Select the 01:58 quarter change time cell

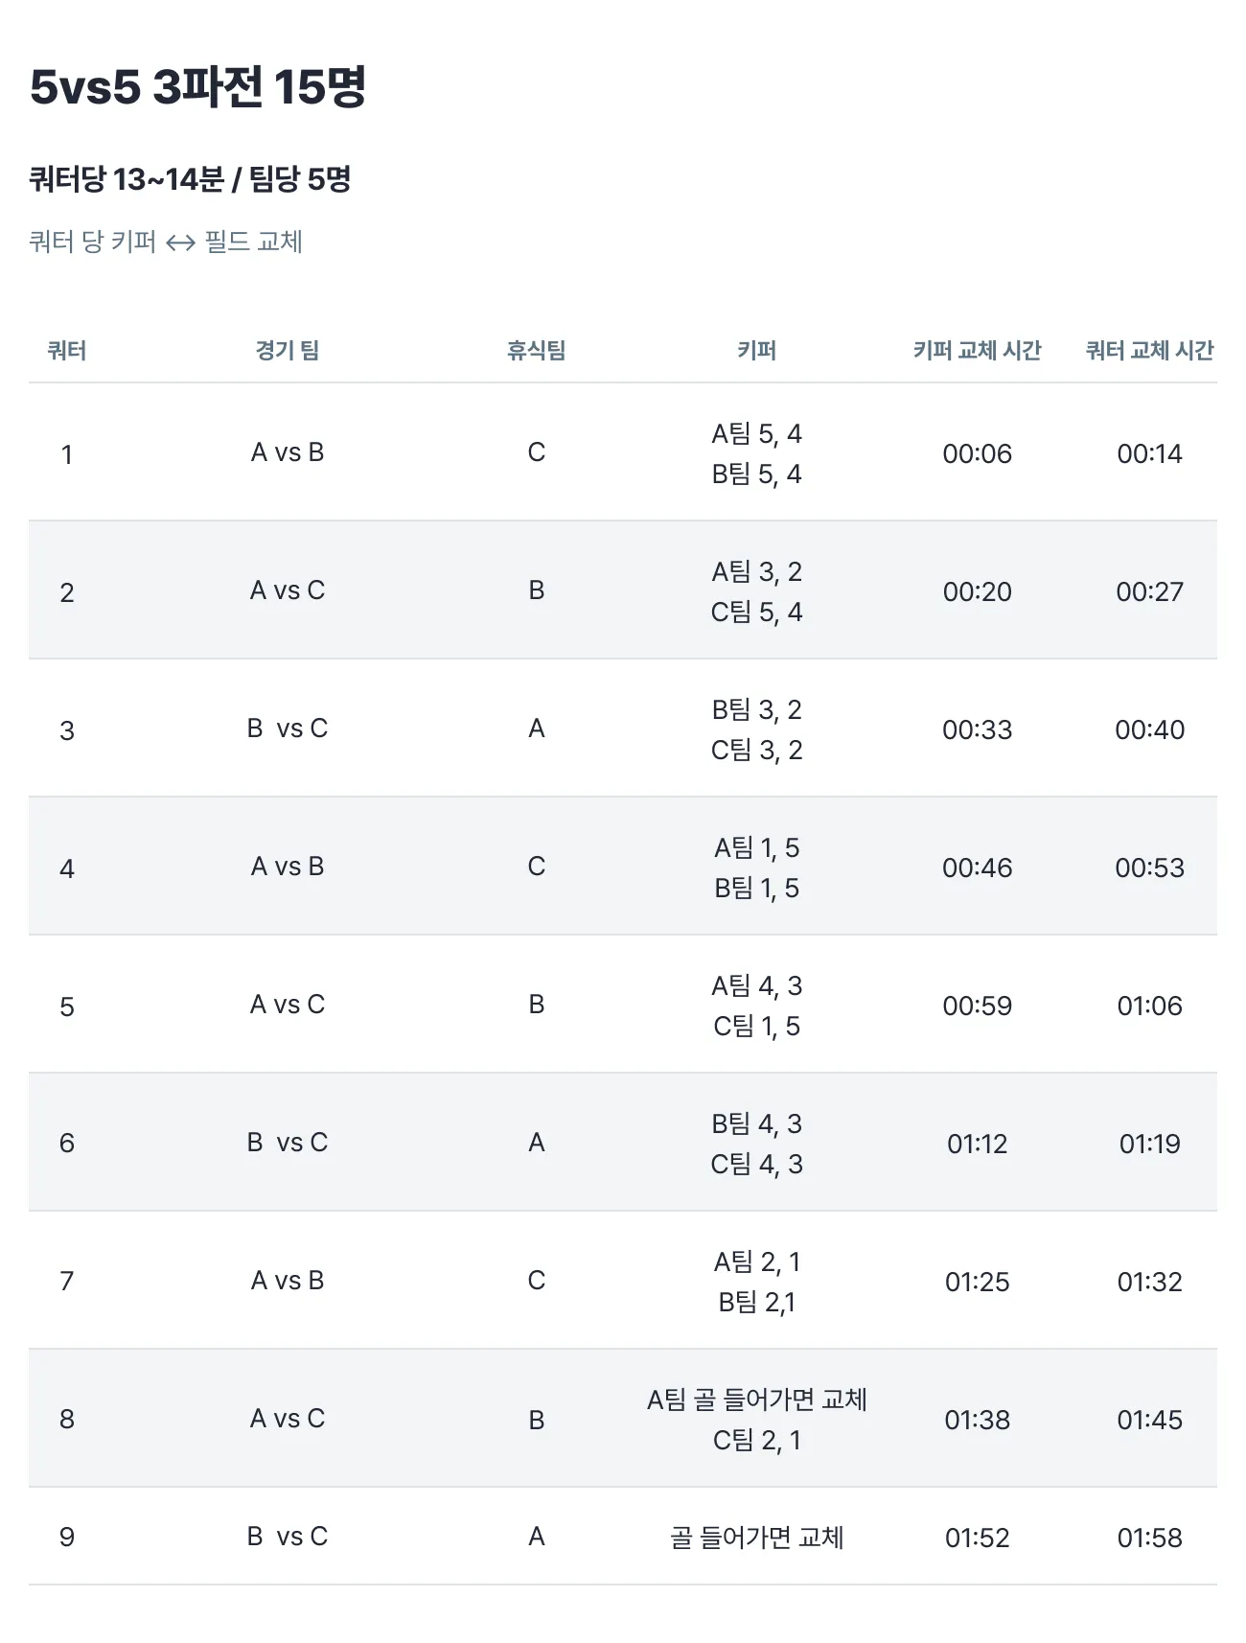[1149, 1538]
